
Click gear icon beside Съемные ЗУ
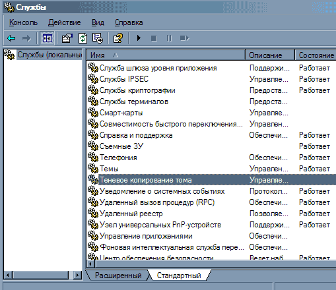(x=93, y=146)
